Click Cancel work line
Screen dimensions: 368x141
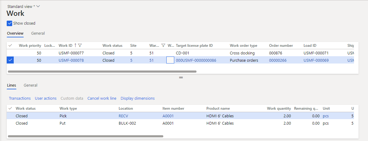click(102, 98)
